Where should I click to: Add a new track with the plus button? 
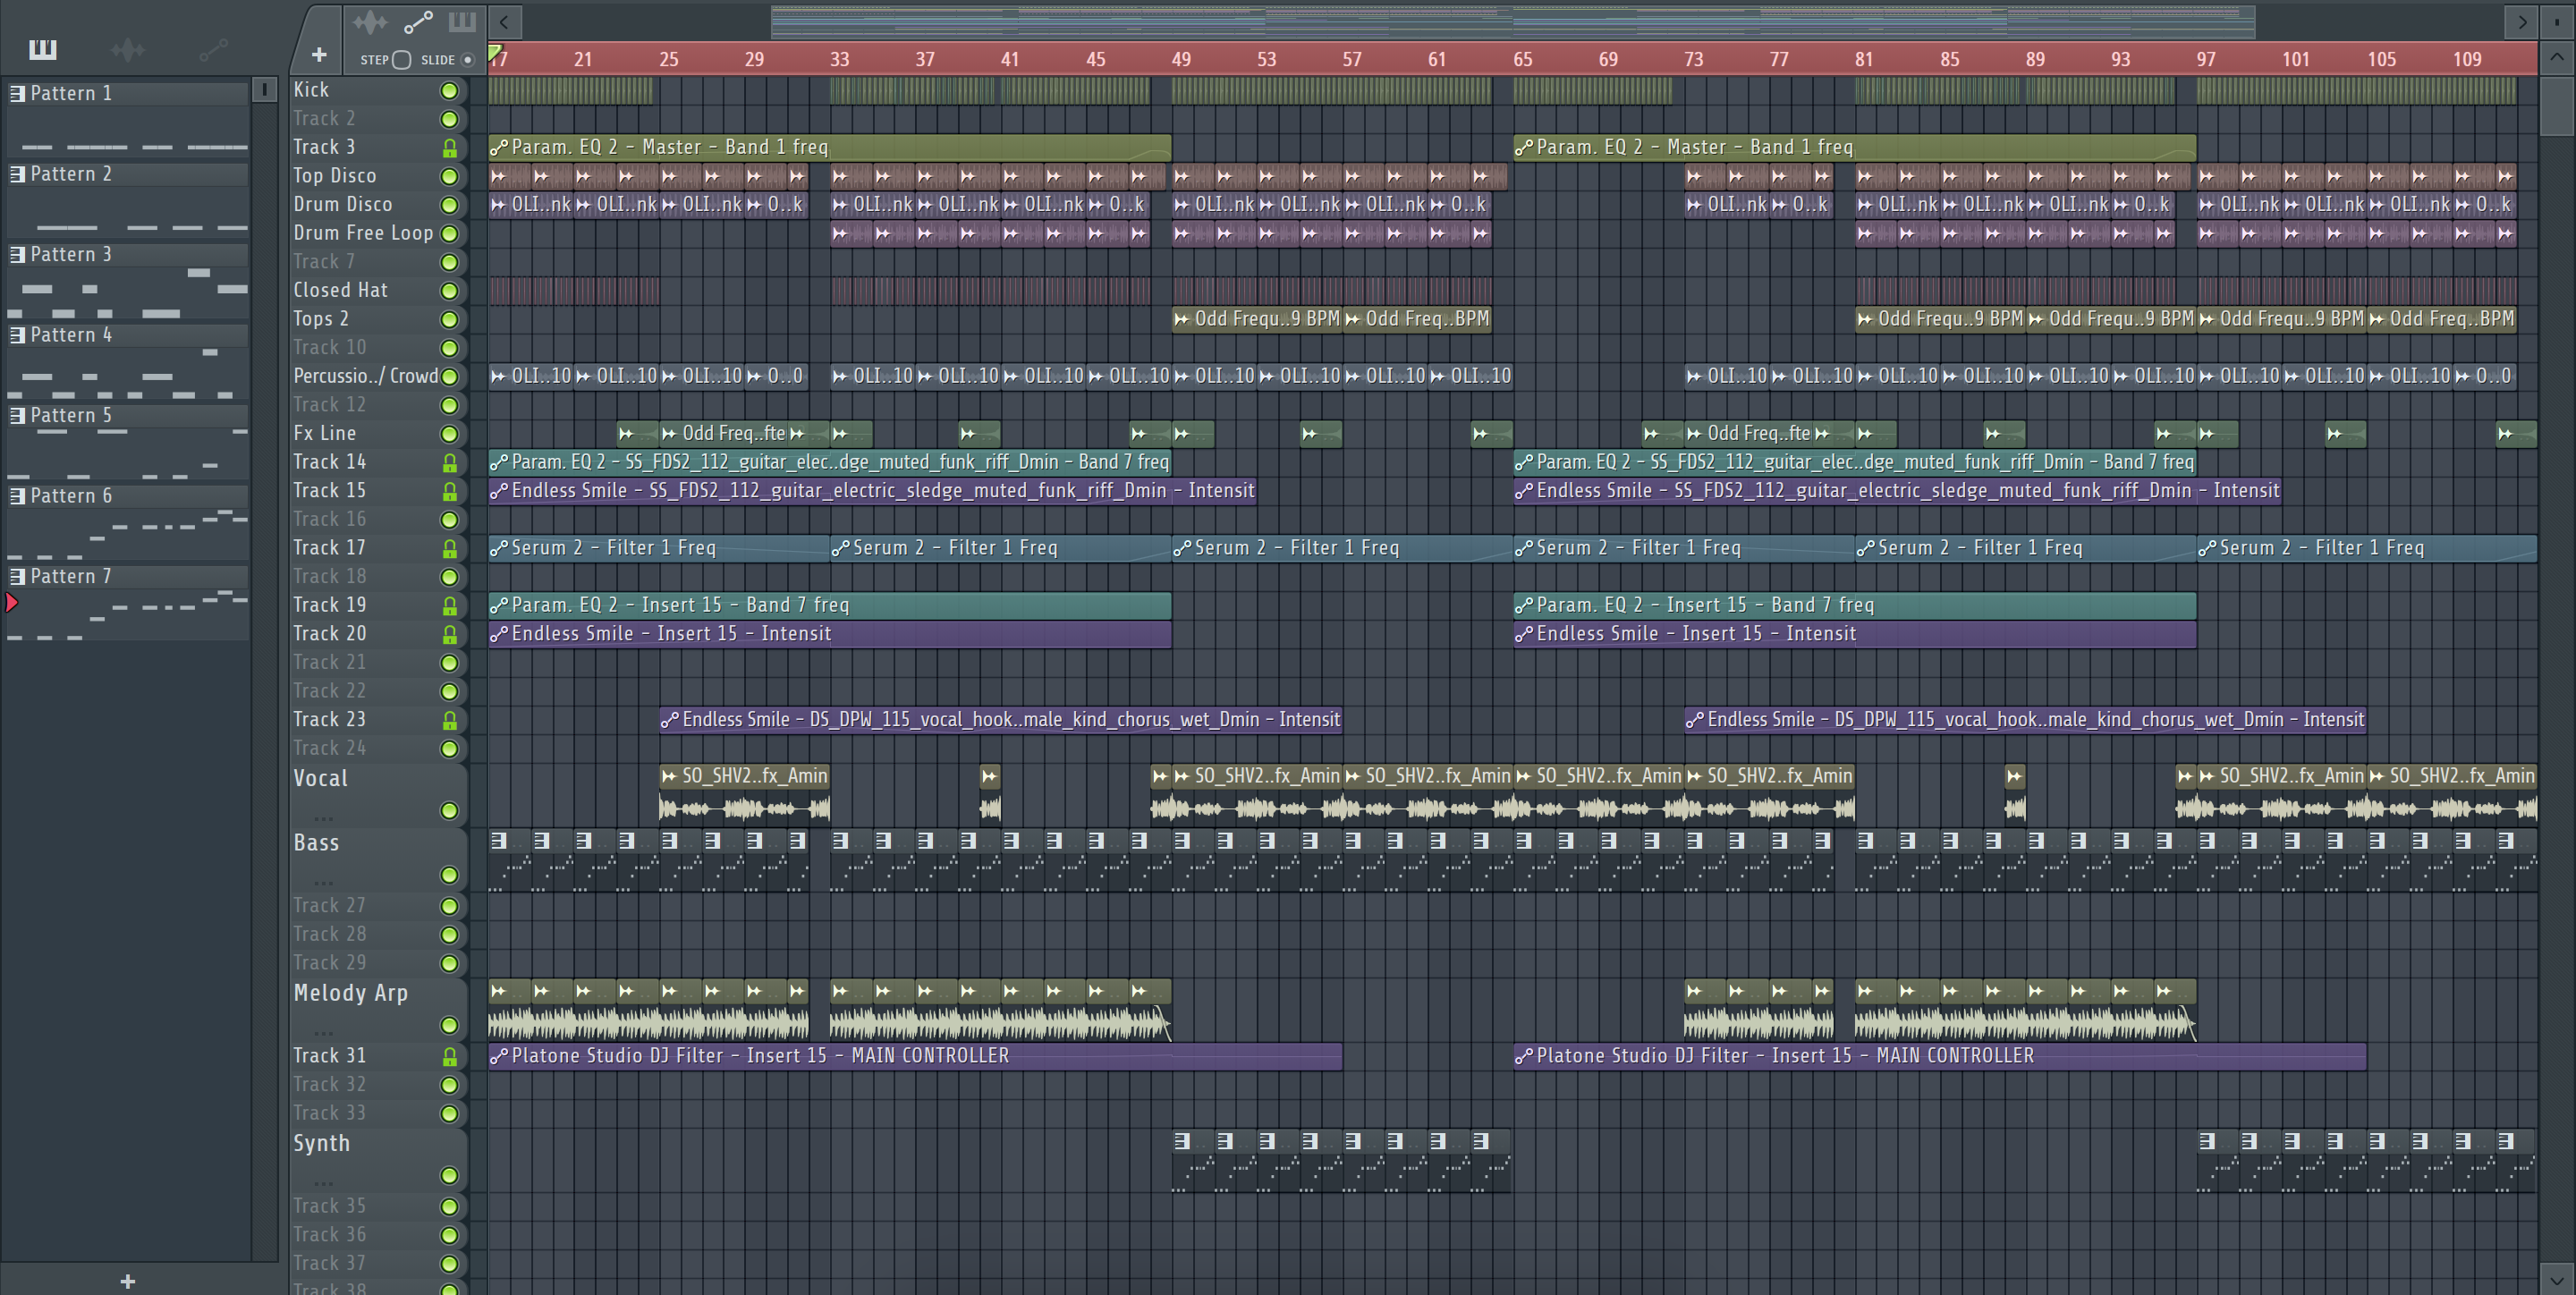coord(318,55)
